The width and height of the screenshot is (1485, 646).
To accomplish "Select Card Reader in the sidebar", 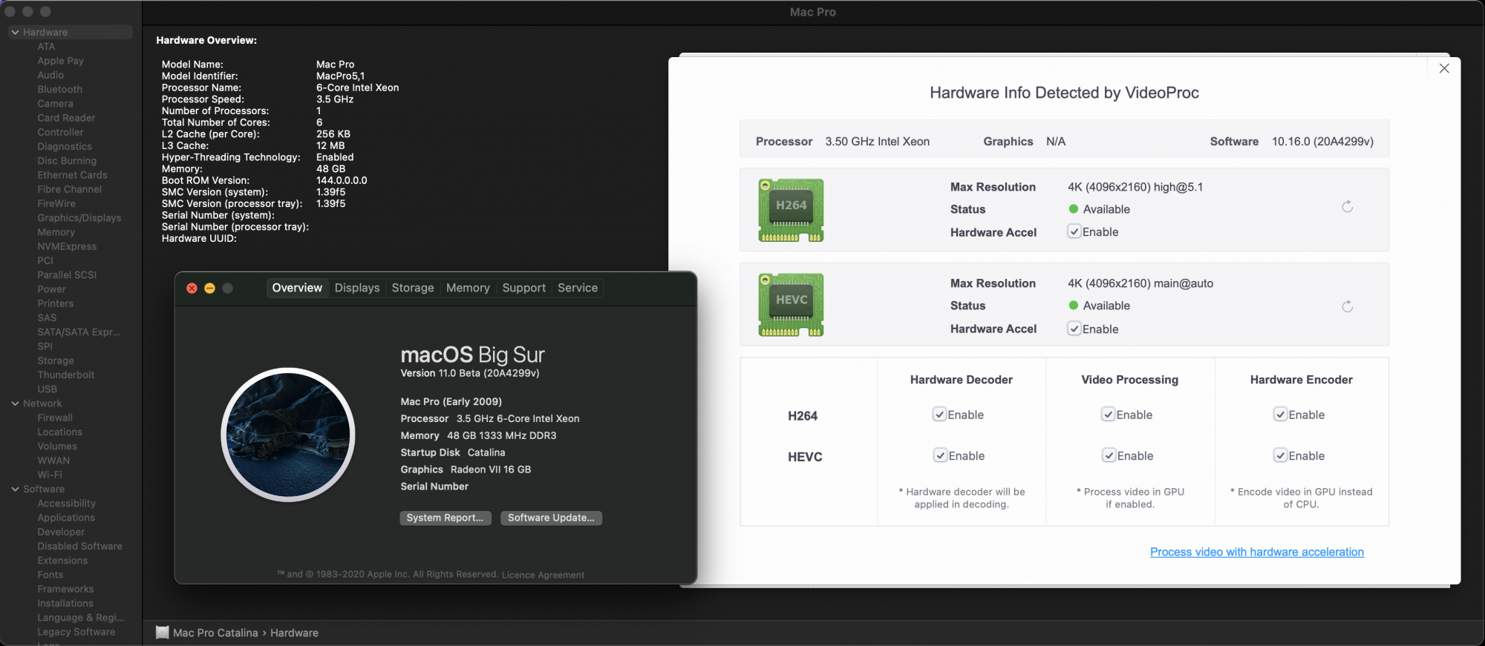I will pos(66,118).
